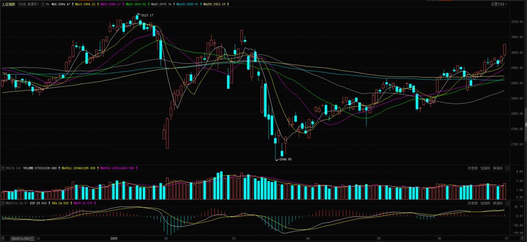Click MAVOL2:239616265.500 value
This screenshot has width=527, height=242.
pos(117,168)
